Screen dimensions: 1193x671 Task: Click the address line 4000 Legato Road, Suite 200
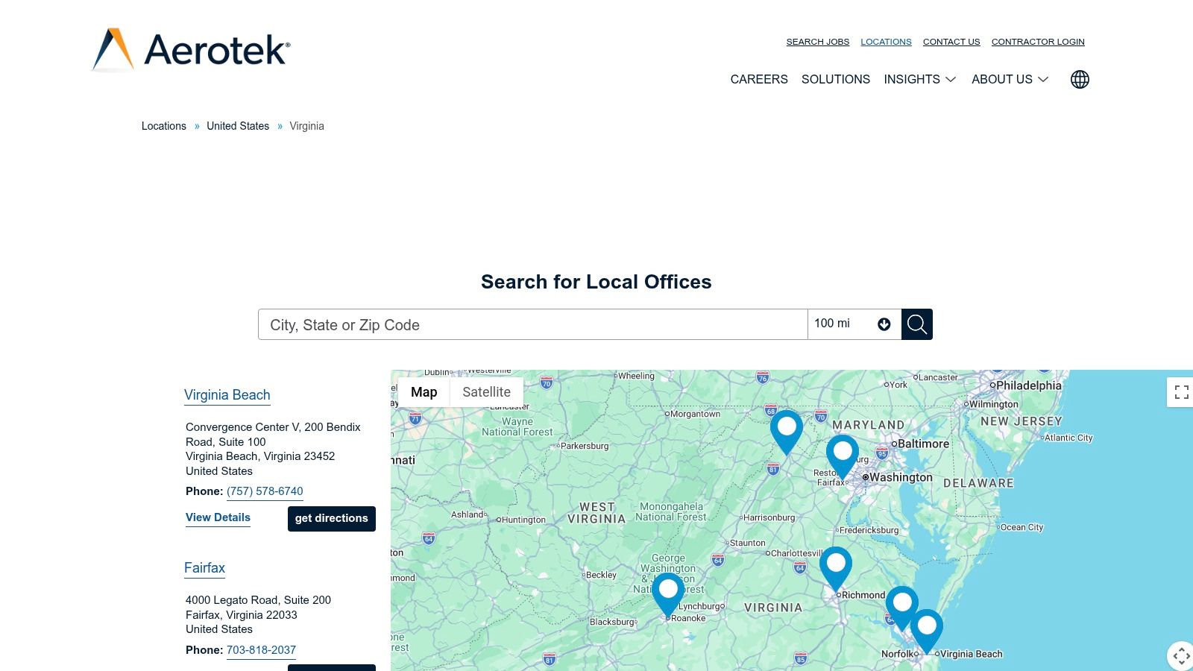[258, 600]
